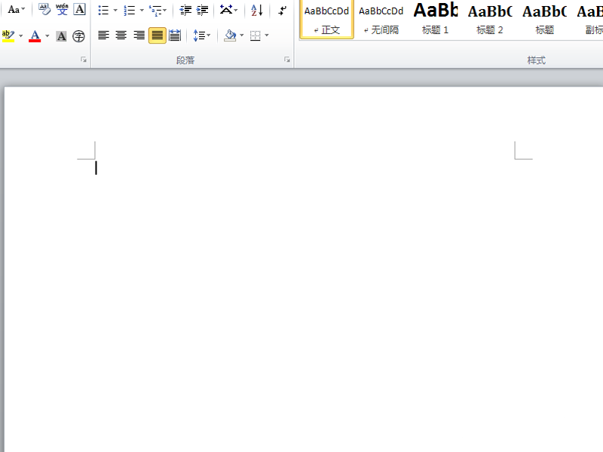Select the 无间隔 style
The image size is (603, 452).
[x=381, y=20]
